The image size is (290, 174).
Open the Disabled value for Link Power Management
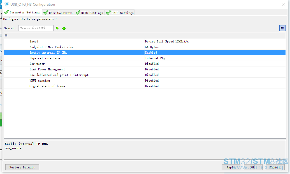215,69
